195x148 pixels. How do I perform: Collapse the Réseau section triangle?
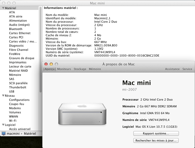(x=3, y=95)
